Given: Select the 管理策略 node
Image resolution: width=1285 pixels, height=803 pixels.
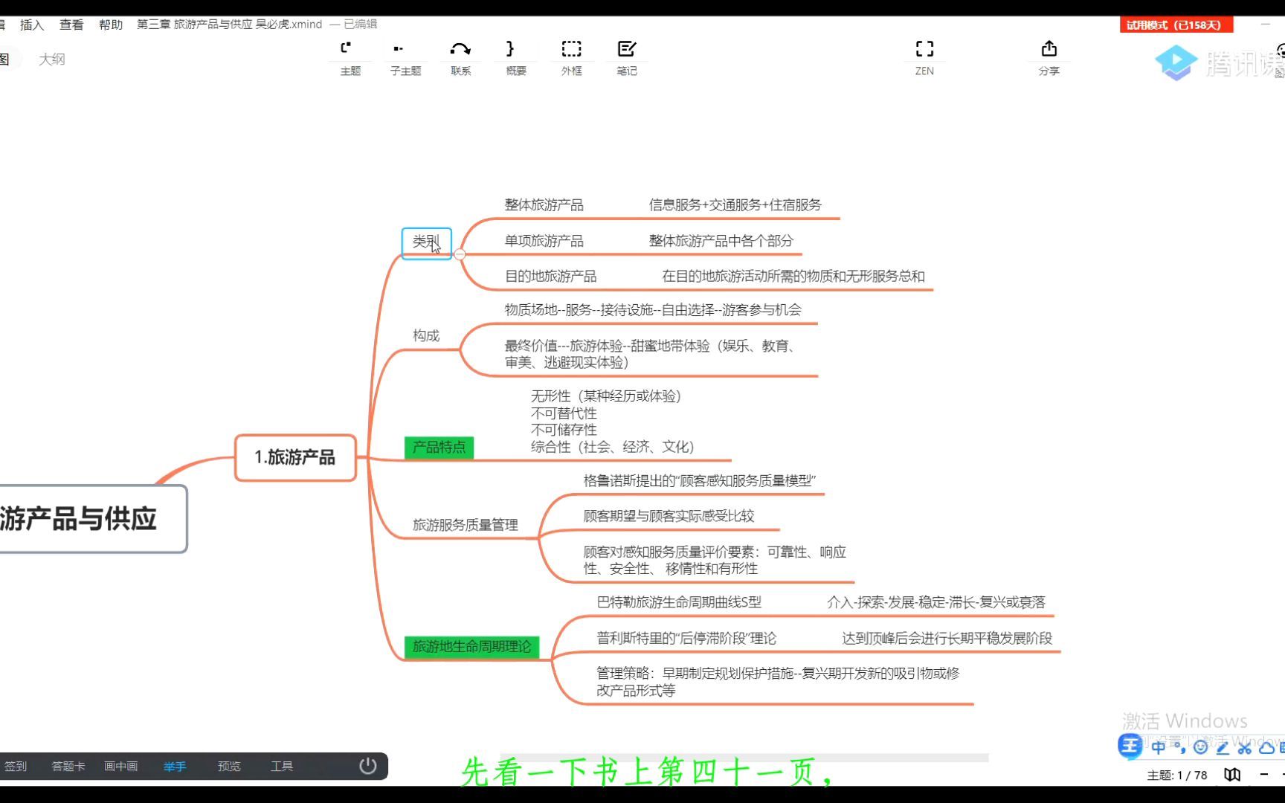Looking at the screenshot, I should point(778,682).
